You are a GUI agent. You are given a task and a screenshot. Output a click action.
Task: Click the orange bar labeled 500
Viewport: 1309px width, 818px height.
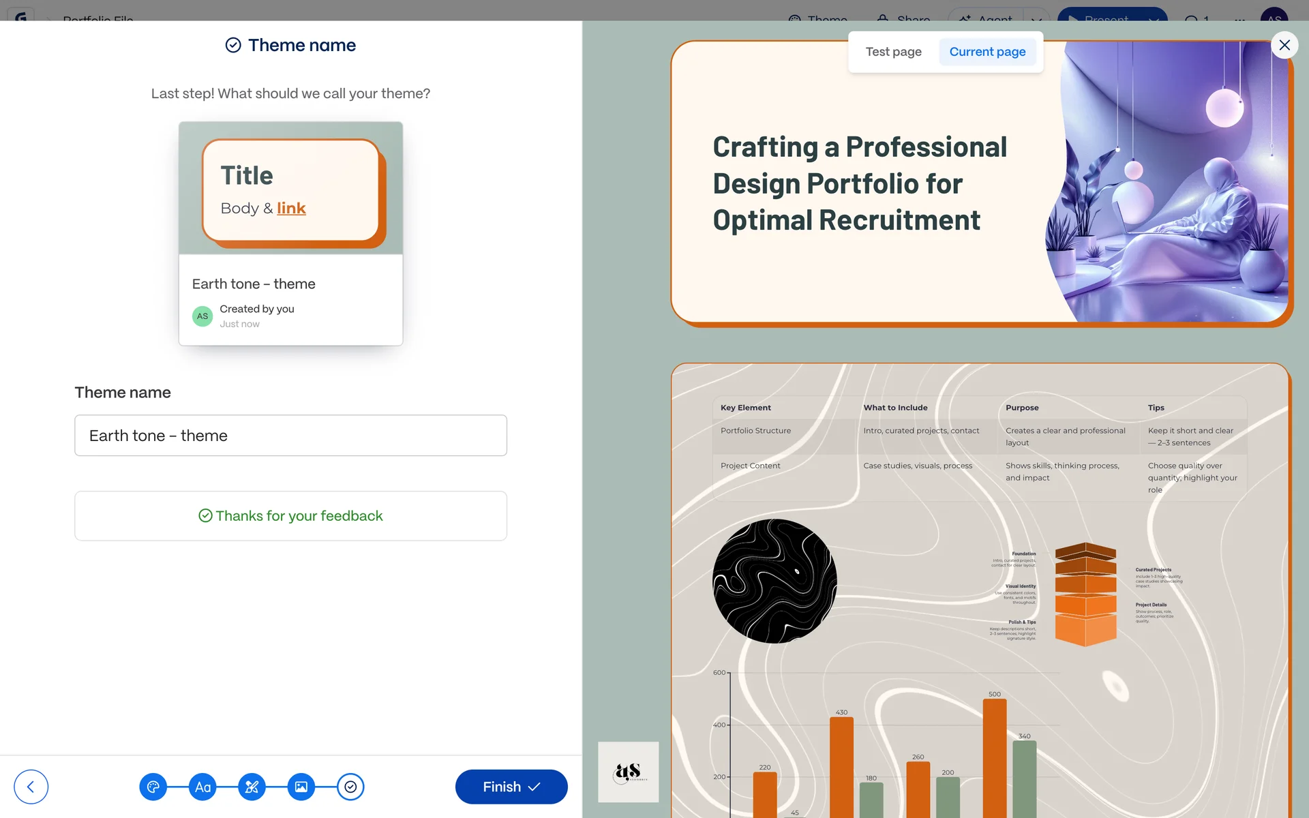pos(994,757)
